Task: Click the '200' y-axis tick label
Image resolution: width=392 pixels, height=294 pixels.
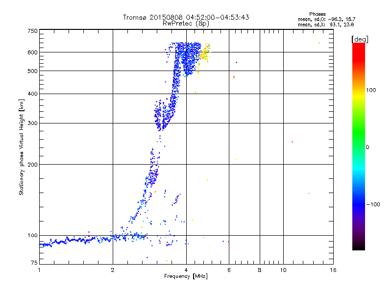Action: tap(32, 165)
